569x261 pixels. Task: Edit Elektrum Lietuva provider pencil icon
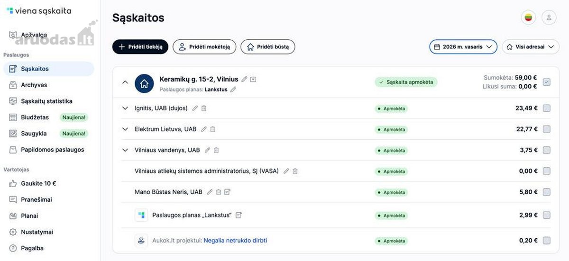tap(204, 129)
